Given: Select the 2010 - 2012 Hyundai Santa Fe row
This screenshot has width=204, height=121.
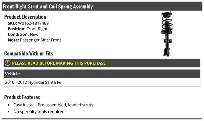Looking at the screenshot, I should coord(102,82).
